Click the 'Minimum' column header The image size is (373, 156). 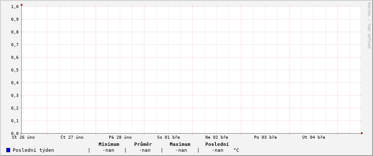109,144
